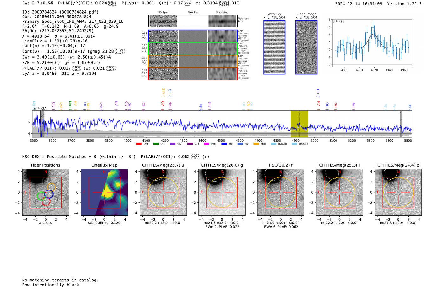Click the 'Pixel Flat' column header
The height and width of the screenshot is (302, 444).
click(x=193, y=13)
